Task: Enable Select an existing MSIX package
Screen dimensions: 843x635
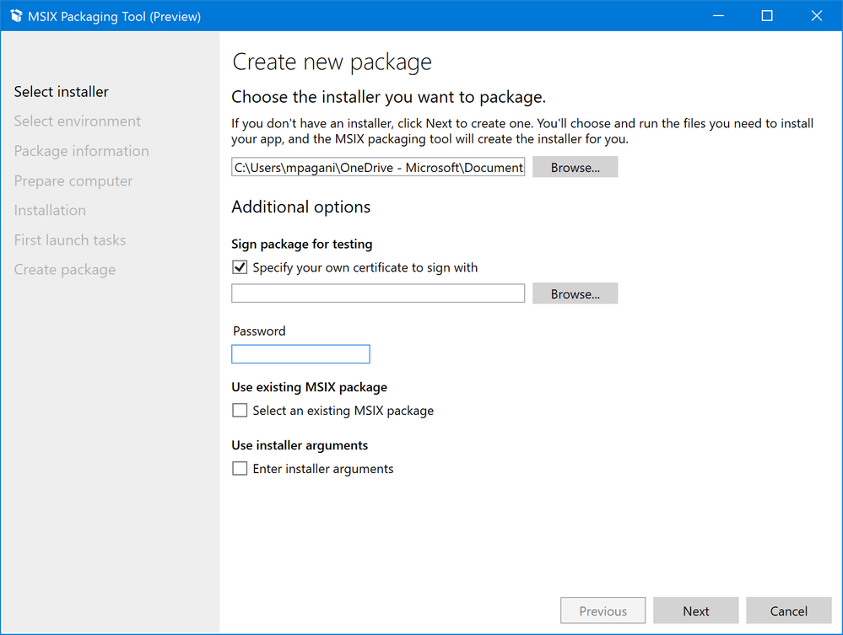Action: [x=240, y=411]
